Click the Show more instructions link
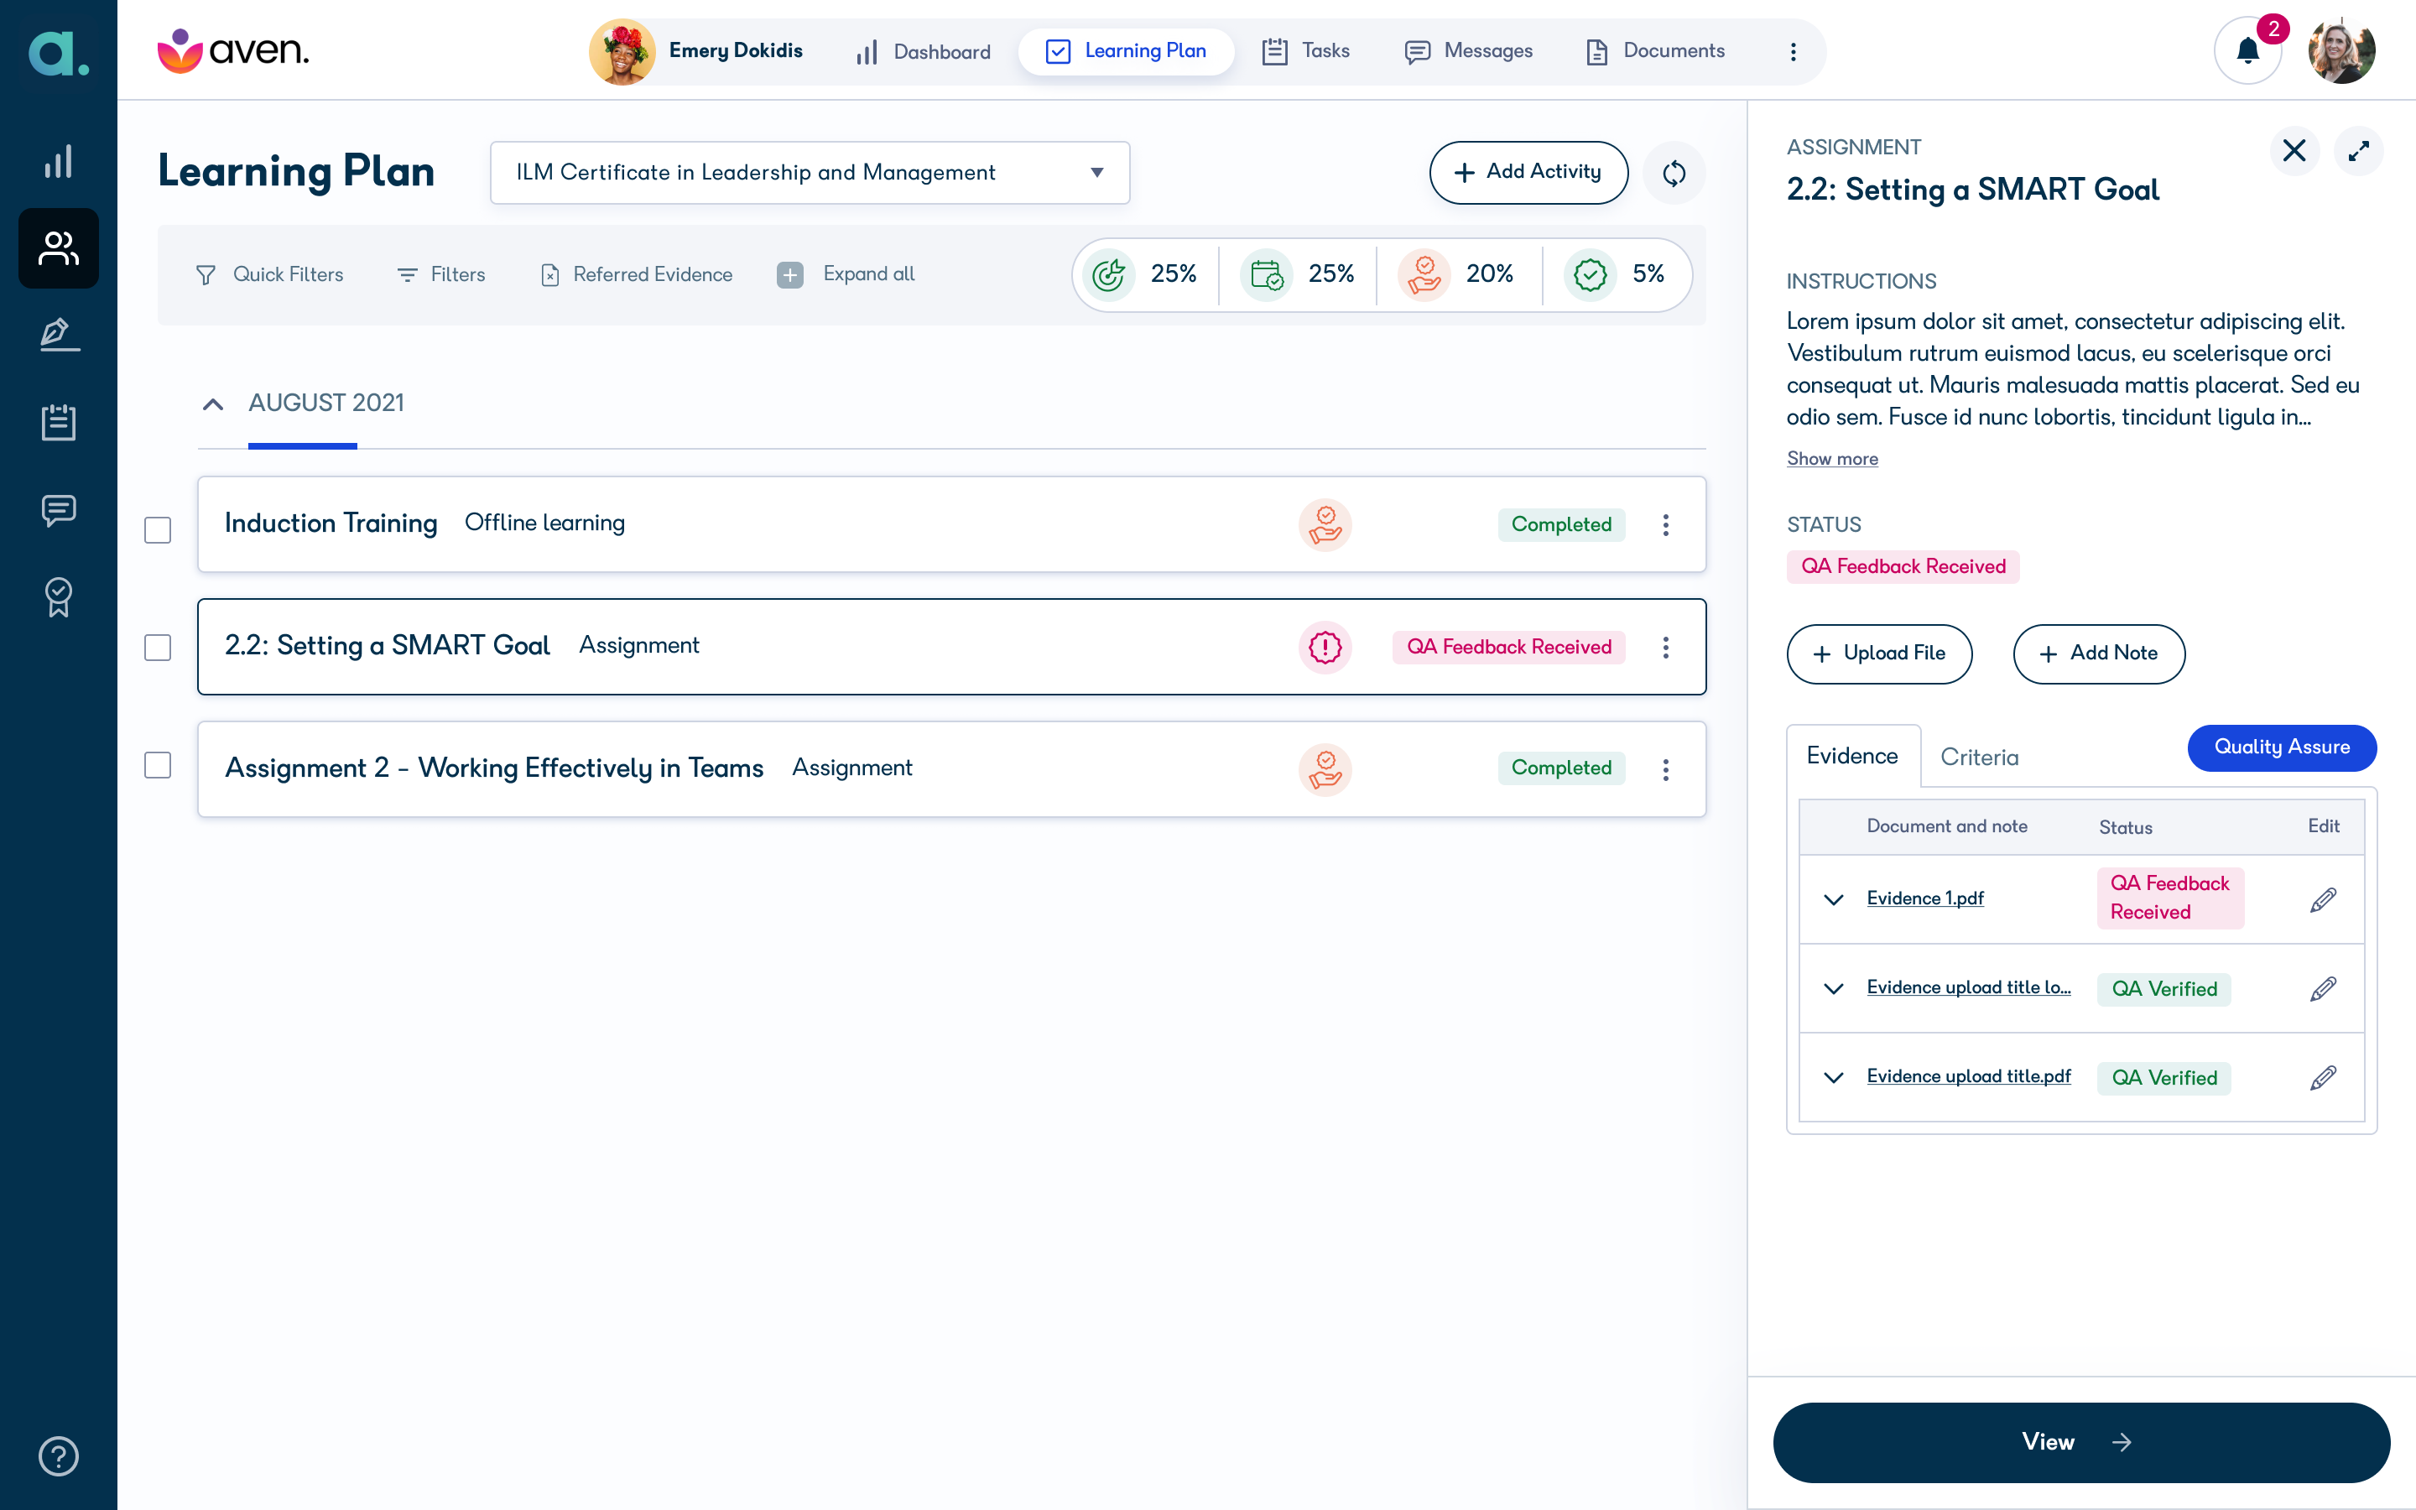This screenshot has height=1510, width=2416. (x=1832, y=458)
